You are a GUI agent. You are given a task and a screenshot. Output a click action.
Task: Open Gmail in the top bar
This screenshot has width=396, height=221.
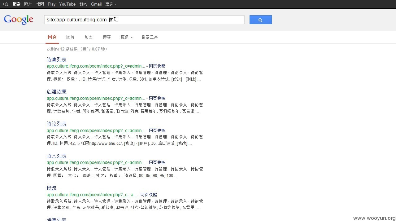point(96,4)
